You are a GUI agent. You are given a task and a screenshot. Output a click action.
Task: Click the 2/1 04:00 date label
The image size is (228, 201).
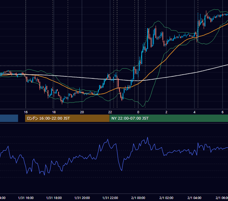(194, 198)
